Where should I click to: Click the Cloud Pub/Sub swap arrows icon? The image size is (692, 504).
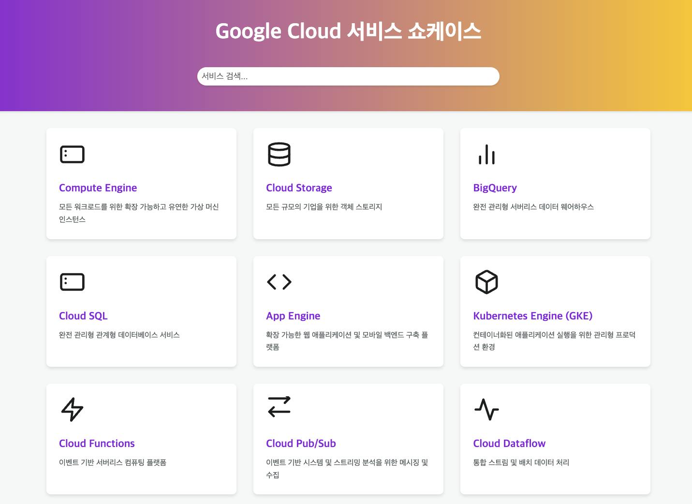coord(279,406)
